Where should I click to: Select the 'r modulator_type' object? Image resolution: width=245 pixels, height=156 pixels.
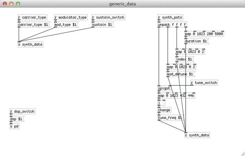71,17
